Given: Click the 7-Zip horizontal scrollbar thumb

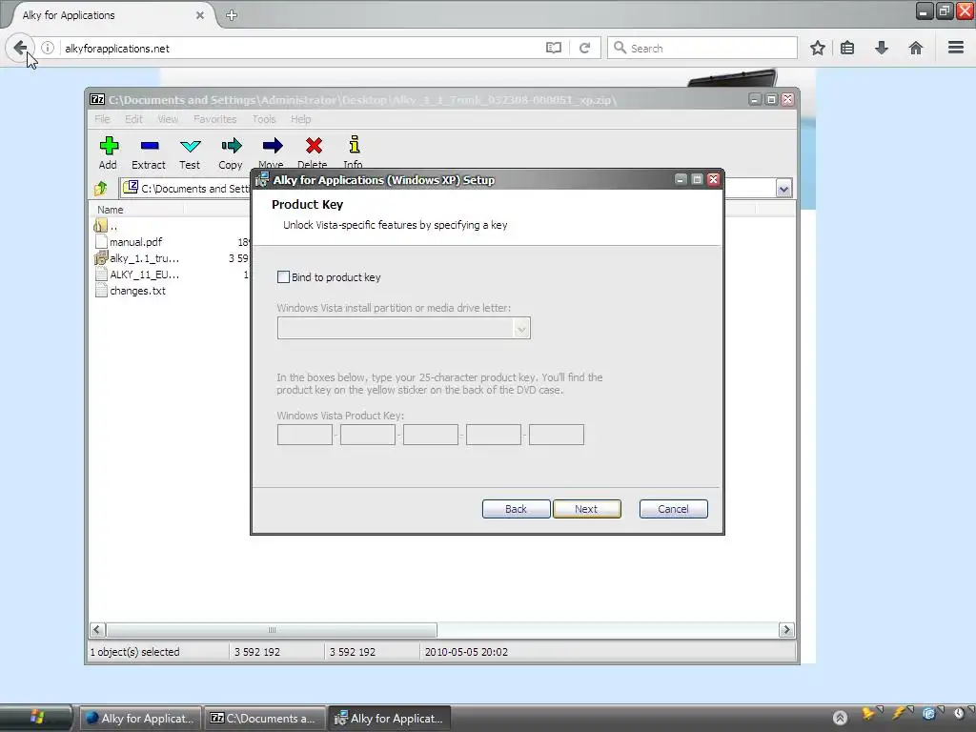Looking at the screenshot, I should coord(272,630).
